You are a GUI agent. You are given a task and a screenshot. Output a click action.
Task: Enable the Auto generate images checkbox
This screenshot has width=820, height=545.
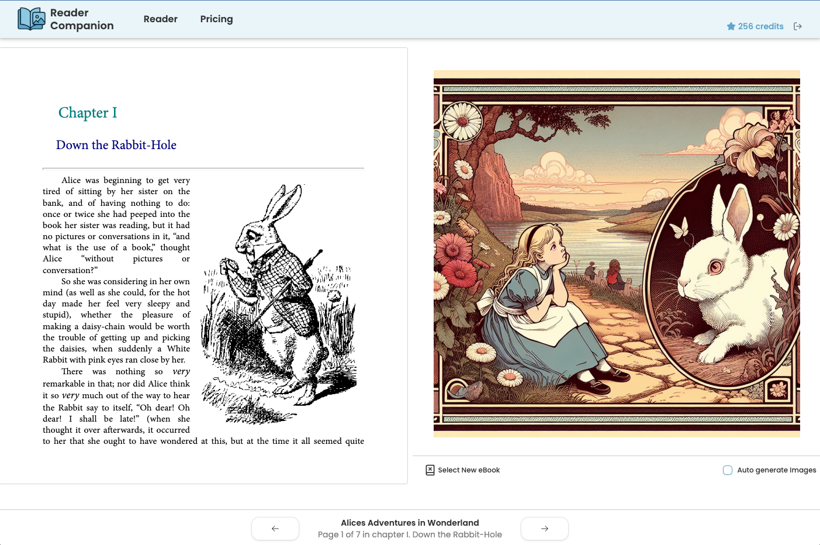click(x=728, y=470)
